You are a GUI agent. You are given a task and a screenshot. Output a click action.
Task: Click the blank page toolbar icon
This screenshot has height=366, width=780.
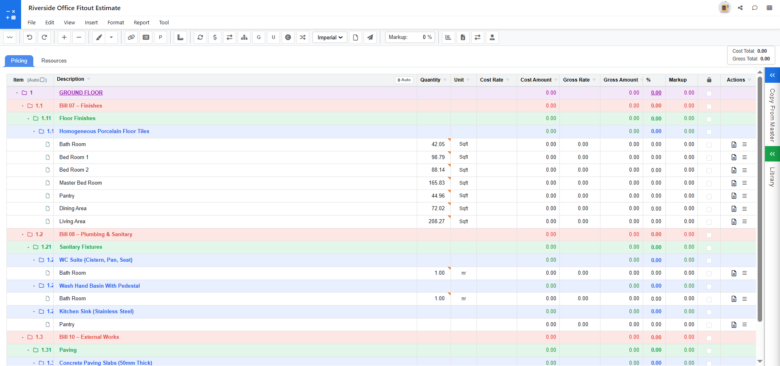click(x=355, y=37)
